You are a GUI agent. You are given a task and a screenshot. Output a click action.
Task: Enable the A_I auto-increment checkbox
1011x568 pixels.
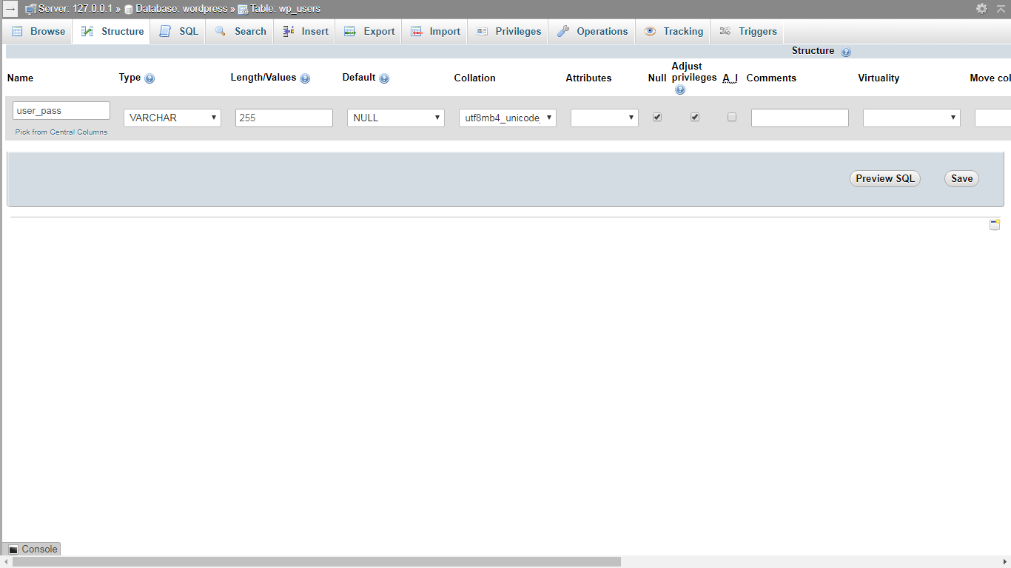coord(732,117)
